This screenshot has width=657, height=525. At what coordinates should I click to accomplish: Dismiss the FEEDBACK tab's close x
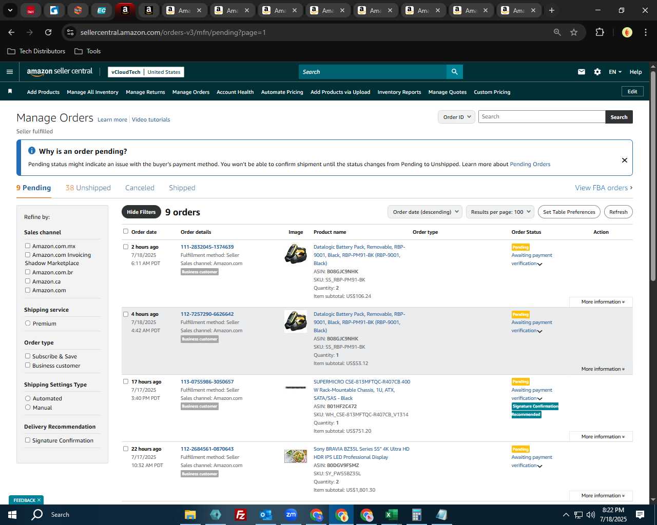click(39, 500)
